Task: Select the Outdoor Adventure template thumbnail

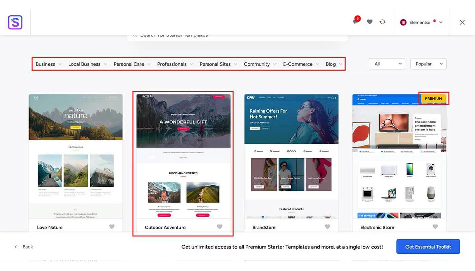Action: [x=183, y=156]
